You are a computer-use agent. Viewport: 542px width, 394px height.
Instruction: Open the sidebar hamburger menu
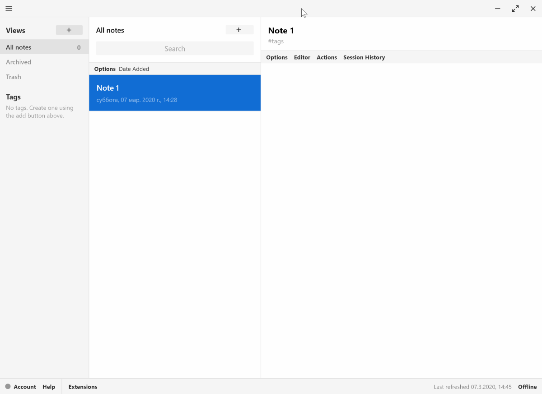tap(9, 8)
